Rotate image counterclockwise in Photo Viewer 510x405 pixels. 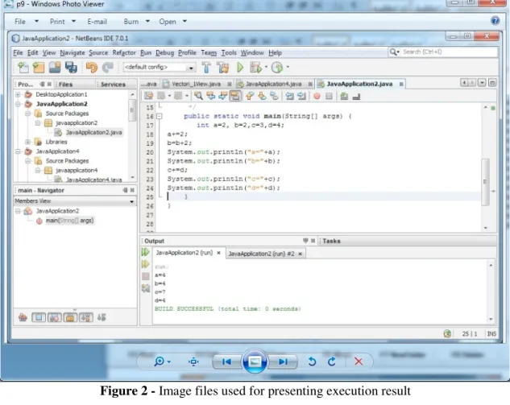coord(312,362)
